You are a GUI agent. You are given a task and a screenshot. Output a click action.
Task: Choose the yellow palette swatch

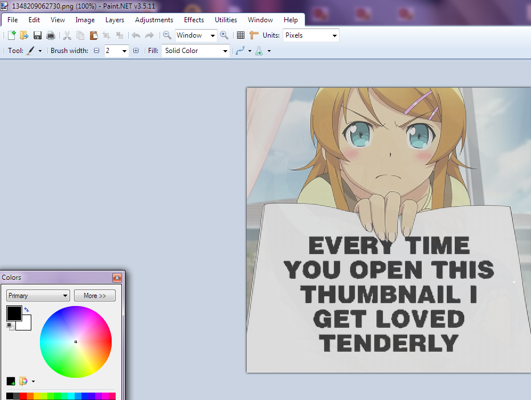(x=37, y=396)
